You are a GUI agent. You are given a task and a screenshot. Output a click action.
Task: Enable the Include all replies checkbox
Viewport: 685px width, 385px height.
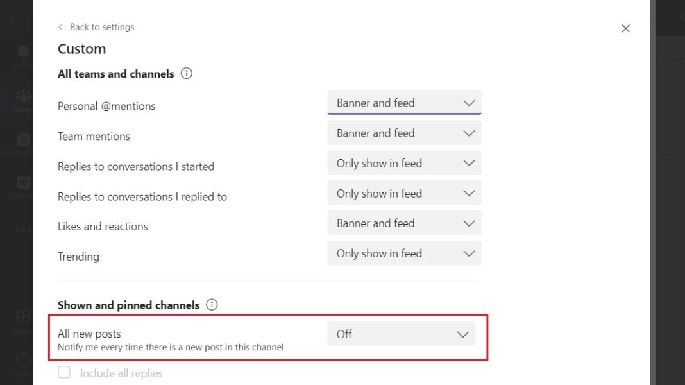64,373
